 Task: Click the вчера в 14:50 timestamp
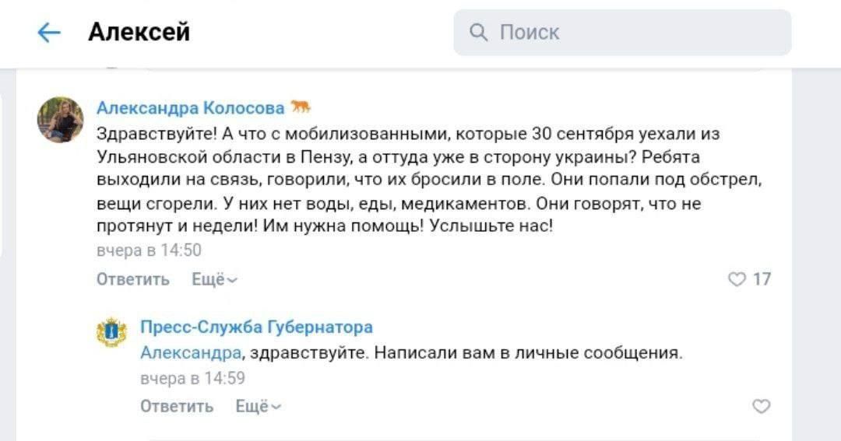tap(149, 250)
